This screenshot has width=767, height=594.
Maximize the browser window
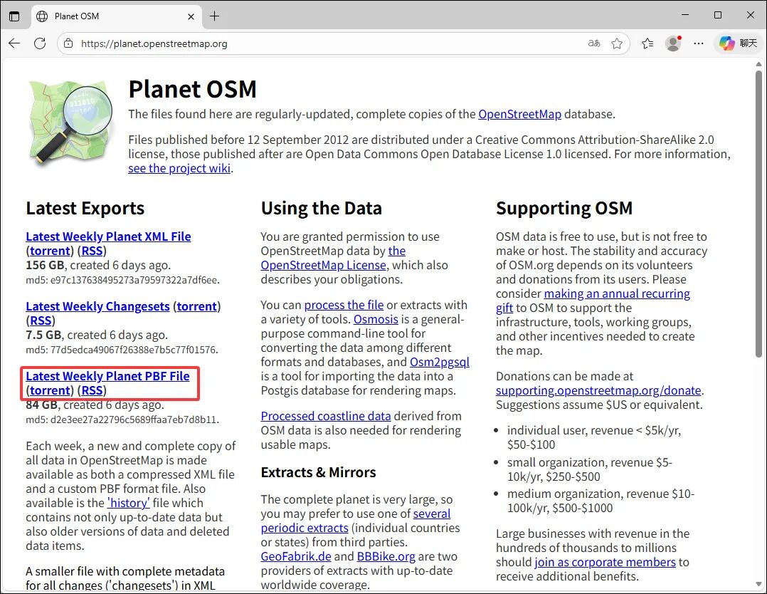pyautogui.click(x=718, y=15)
